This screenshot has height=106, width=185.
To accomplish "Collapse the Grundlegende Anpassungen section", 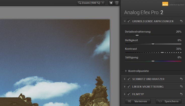I will (x=125, y=21).
